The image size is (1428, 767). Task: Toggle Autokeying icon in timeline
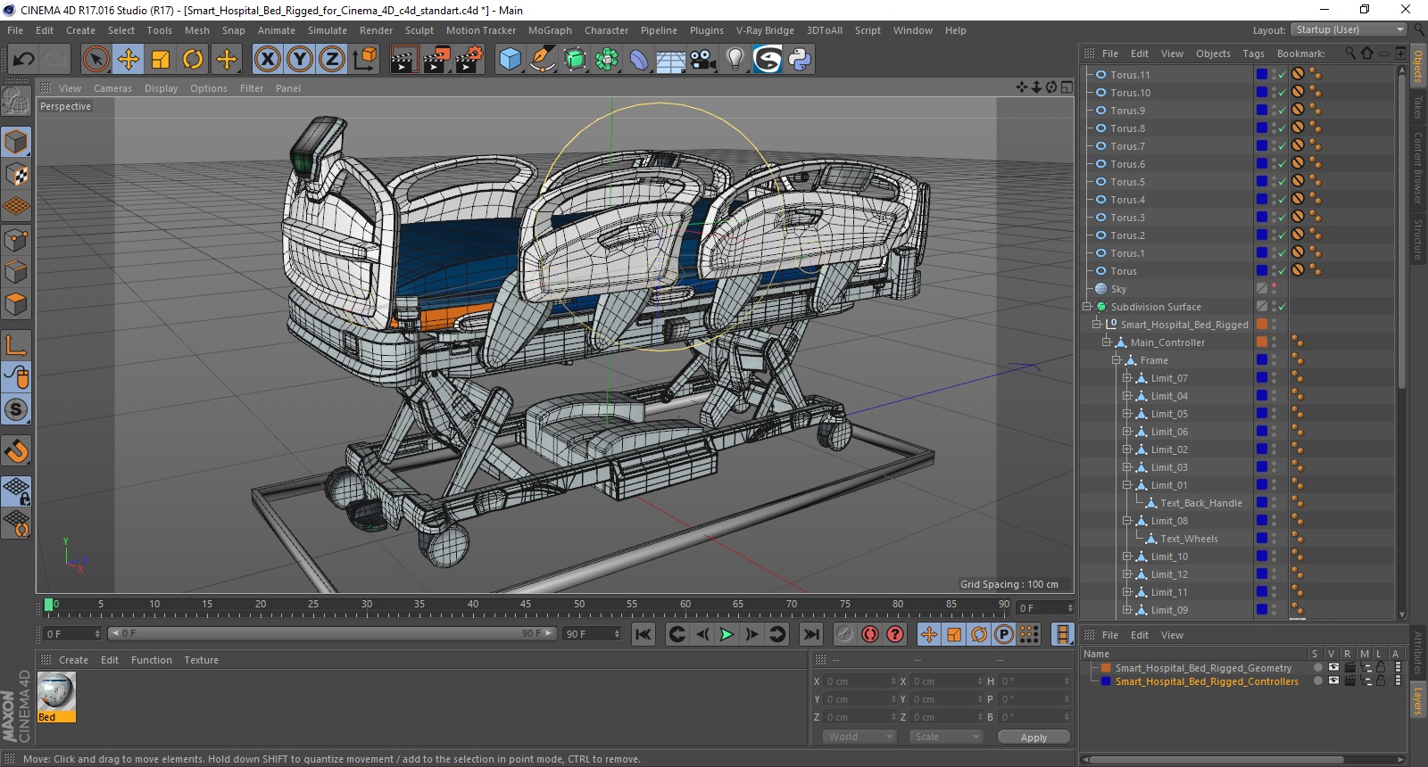click(x=869, y=634)
